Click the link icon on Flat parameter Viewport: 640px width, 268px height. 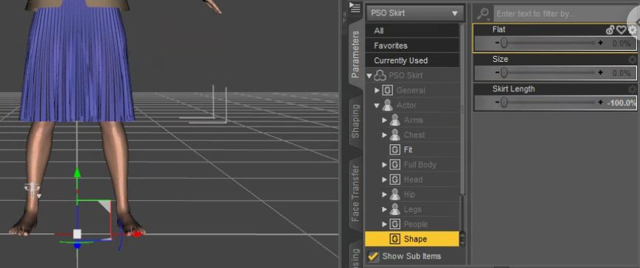pos(611,29)
